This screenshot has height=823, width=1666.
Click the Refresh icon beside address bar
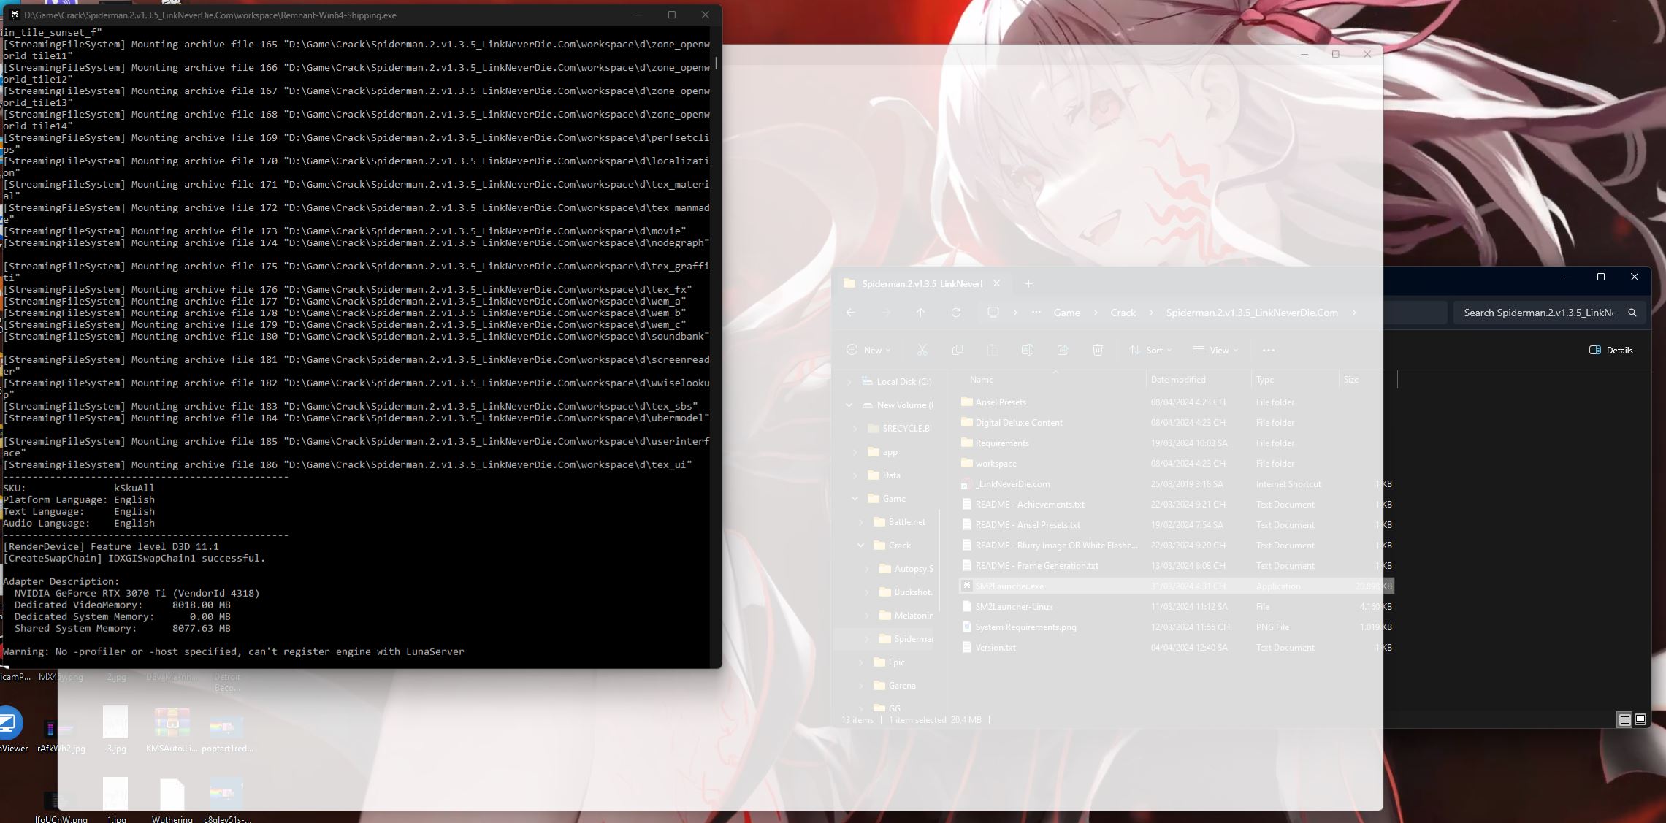coord(955,313)
